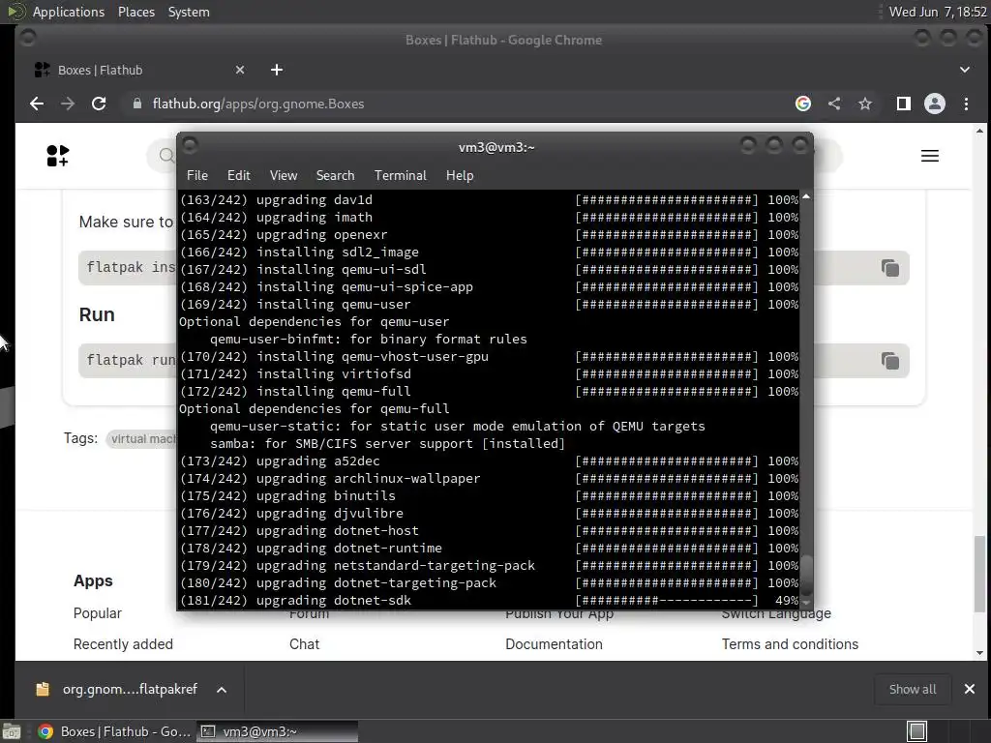Click the Google icon in address bar
This screenshot has width=991, height=743.
click(803, 104)
